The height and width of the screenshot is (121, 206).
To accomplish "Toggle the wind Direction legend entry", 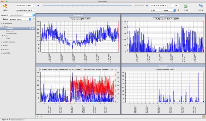I will click(99, 69).
